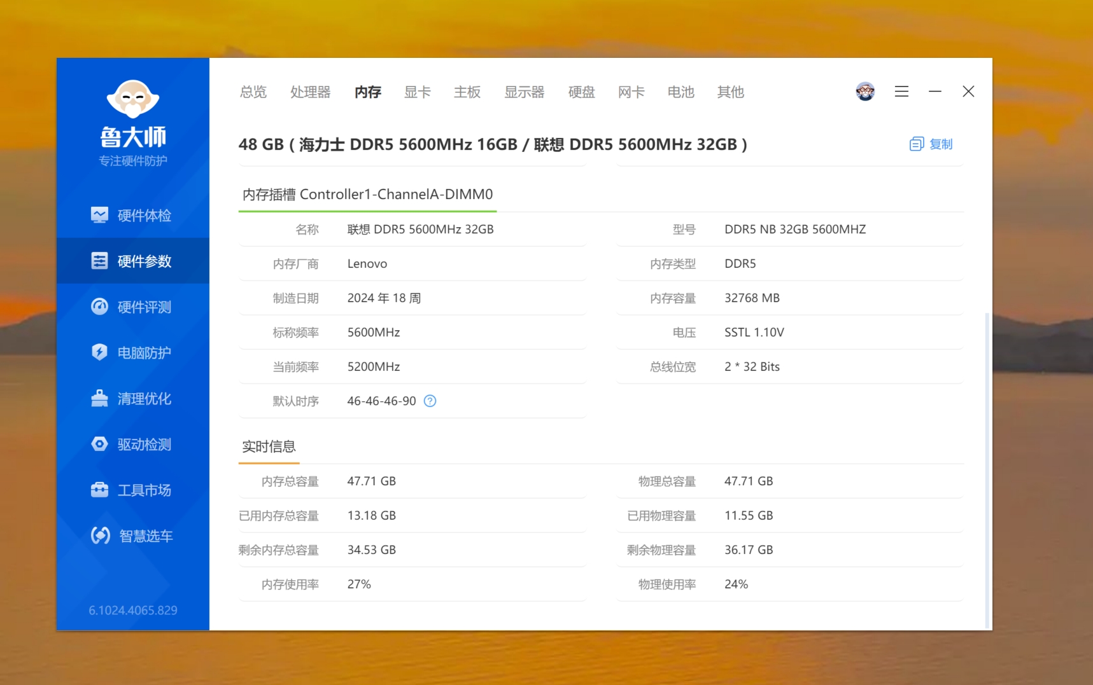This screenshot has width=1093, height=685.
Task: Minimize the 鲁大师 window
Action: coord(934,92)
